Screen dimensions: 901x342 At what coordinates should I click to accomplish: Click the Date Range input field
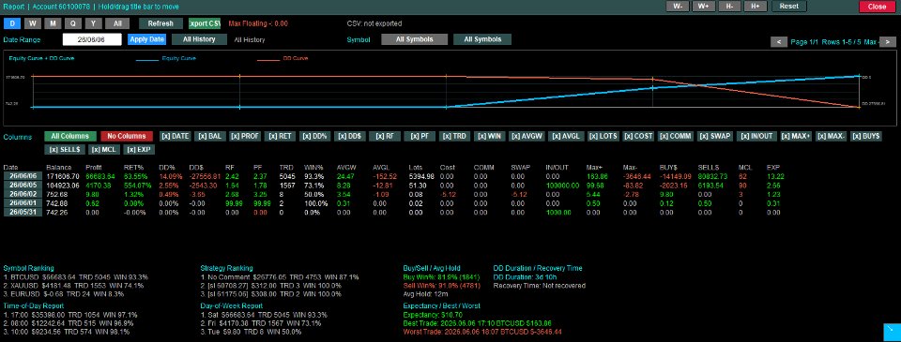click(x=92, y=39)
